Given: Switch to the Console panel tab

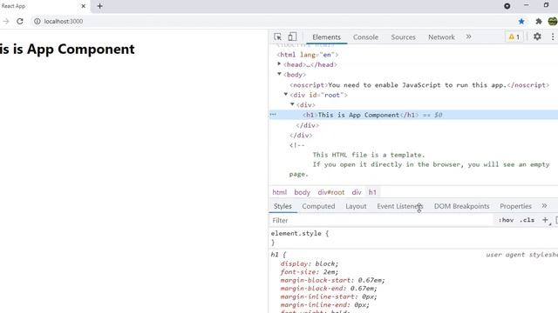Looking at the screenshot, I should click(365, 37).
